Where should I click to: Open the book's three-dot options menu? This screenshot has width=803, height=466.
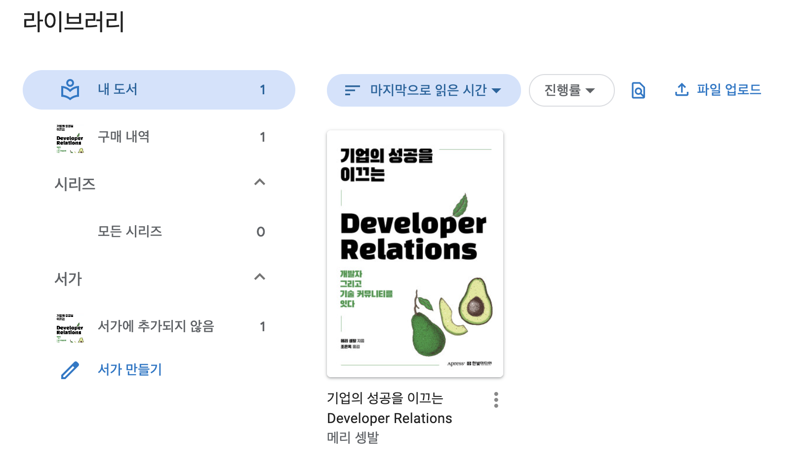[x=496, y=400]
